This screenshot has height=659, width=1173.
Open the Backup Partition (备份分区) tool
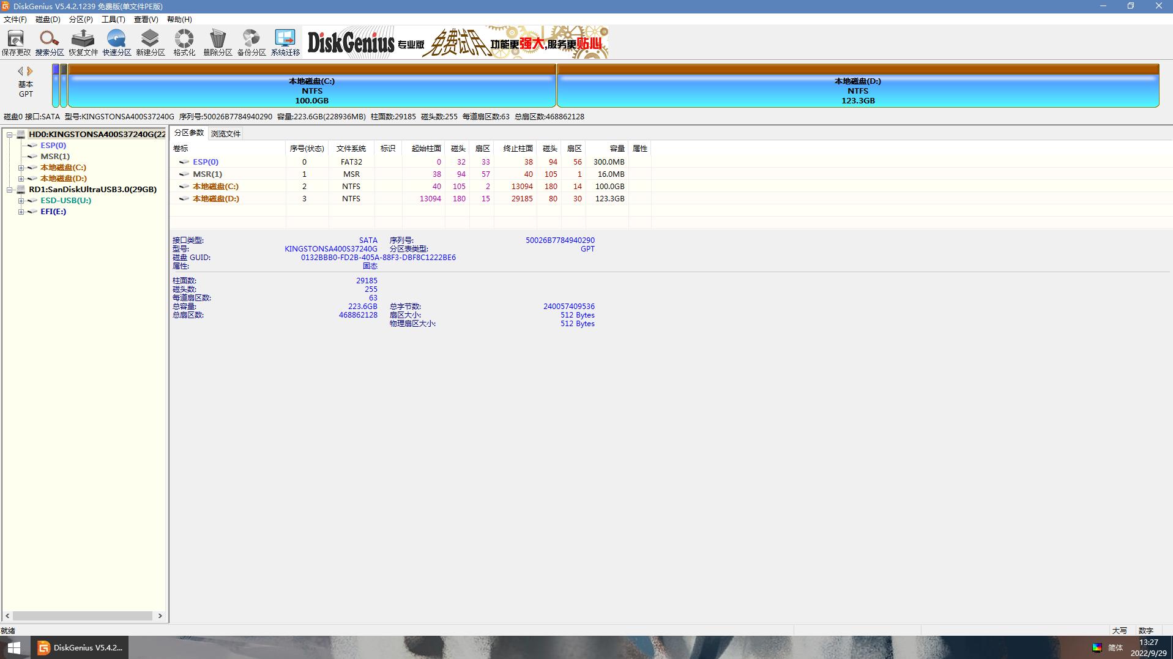point(251,42)
